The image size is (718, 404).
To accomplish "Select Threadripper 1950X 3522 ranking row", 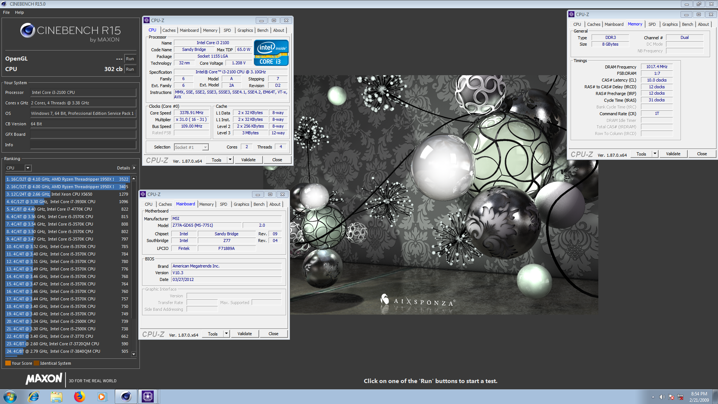I will pyautogui.click(x=67, y=179).
